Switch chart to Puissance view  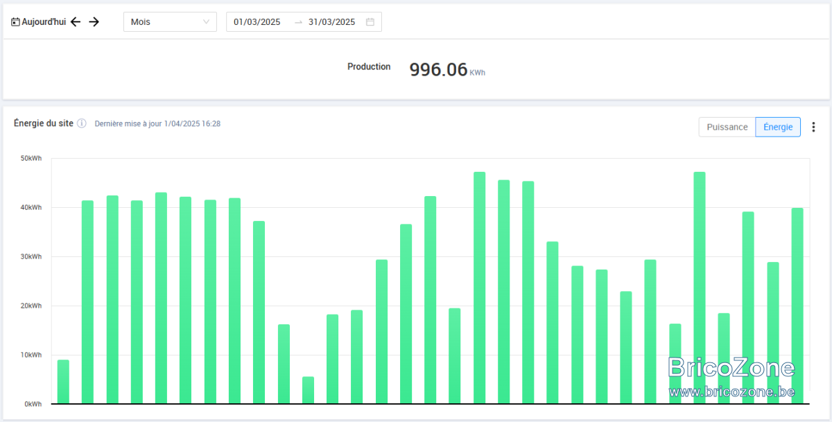pos(727,128)
